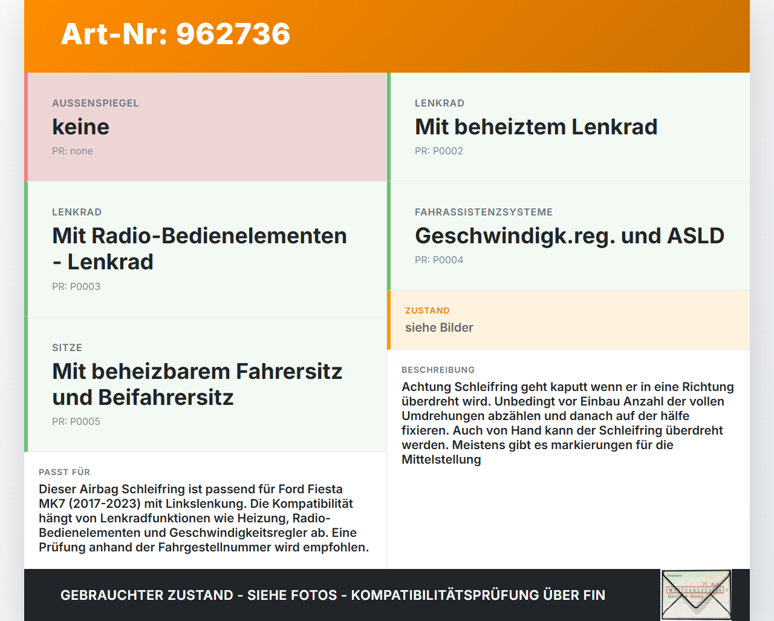This screenshot has width=774, height=621.
Task: Select the Geschwindigk.reg. und ASLD card
Action: (568, 236)
